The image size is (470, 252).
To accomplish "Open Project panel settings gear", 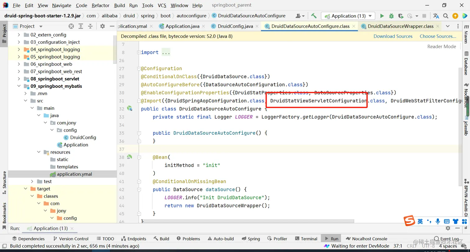I will 103,26.
